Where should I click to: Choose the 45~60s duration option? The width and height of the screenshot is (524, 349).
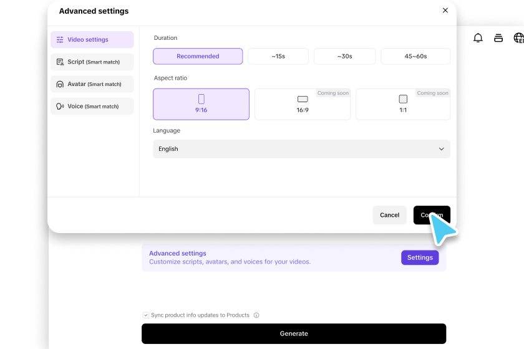(415, 56)
